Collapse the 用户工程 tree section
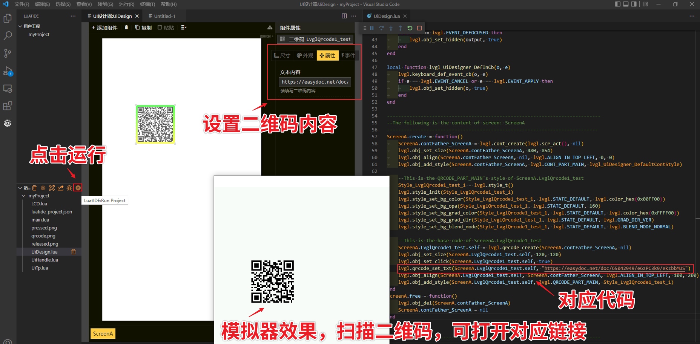The height and width of the screenshot is (344, 700). (x=20, y=26)
